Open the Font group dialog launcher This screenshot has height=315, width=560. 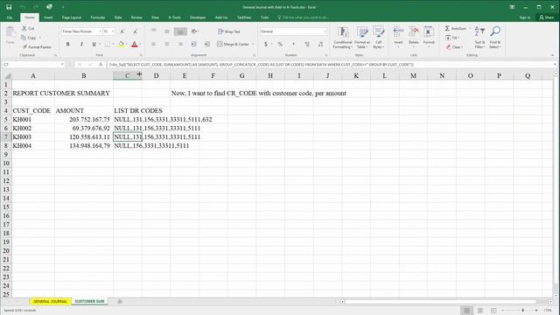141,55
